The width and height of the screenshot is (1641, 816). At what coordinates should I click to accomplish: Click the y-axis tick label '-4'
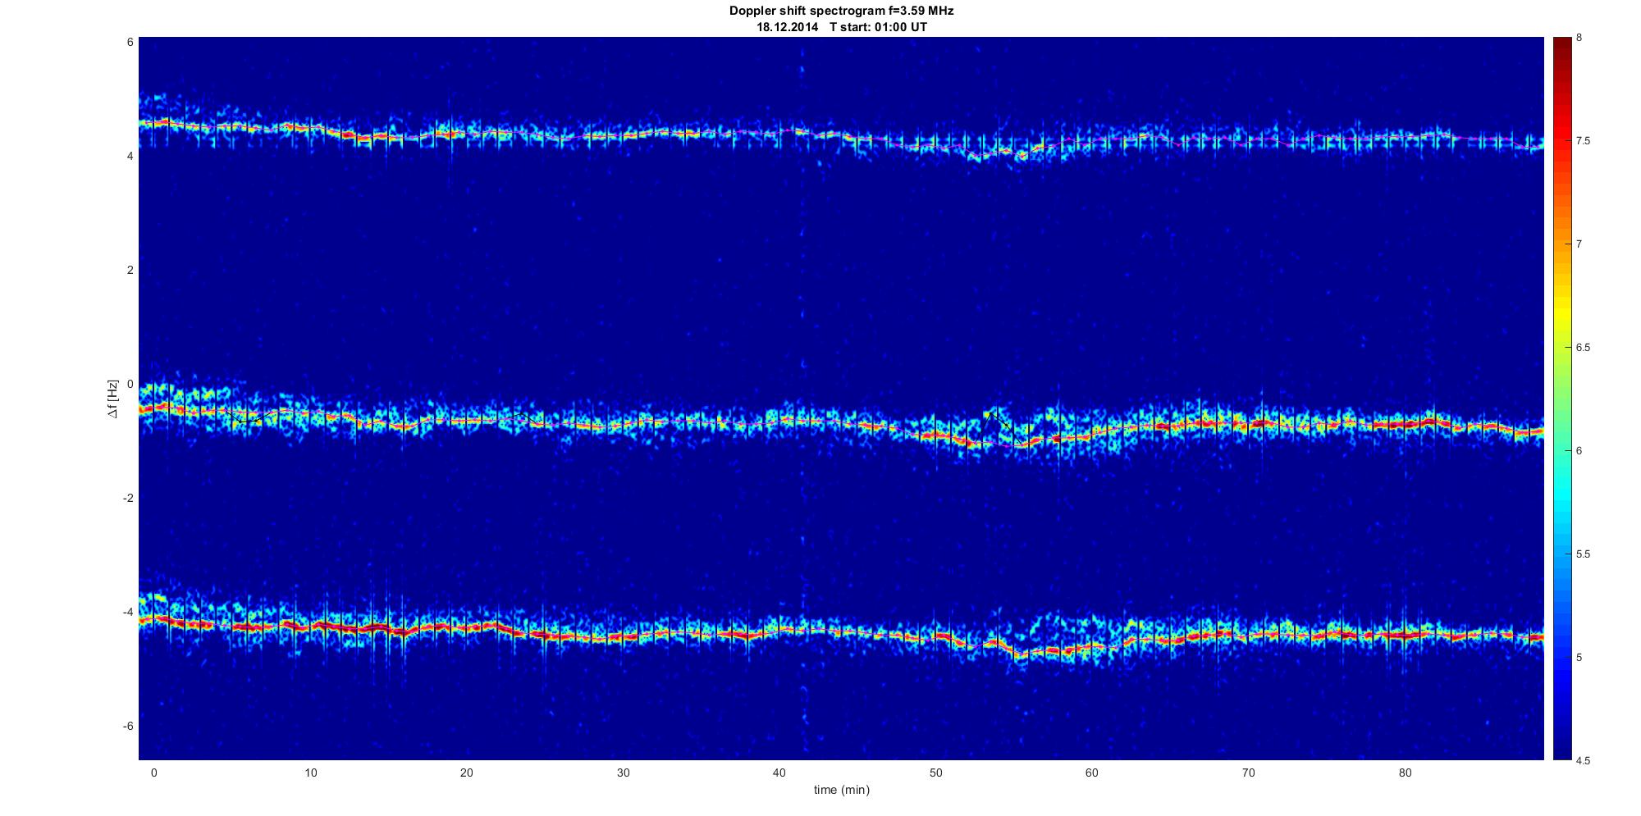coord(128,613)
